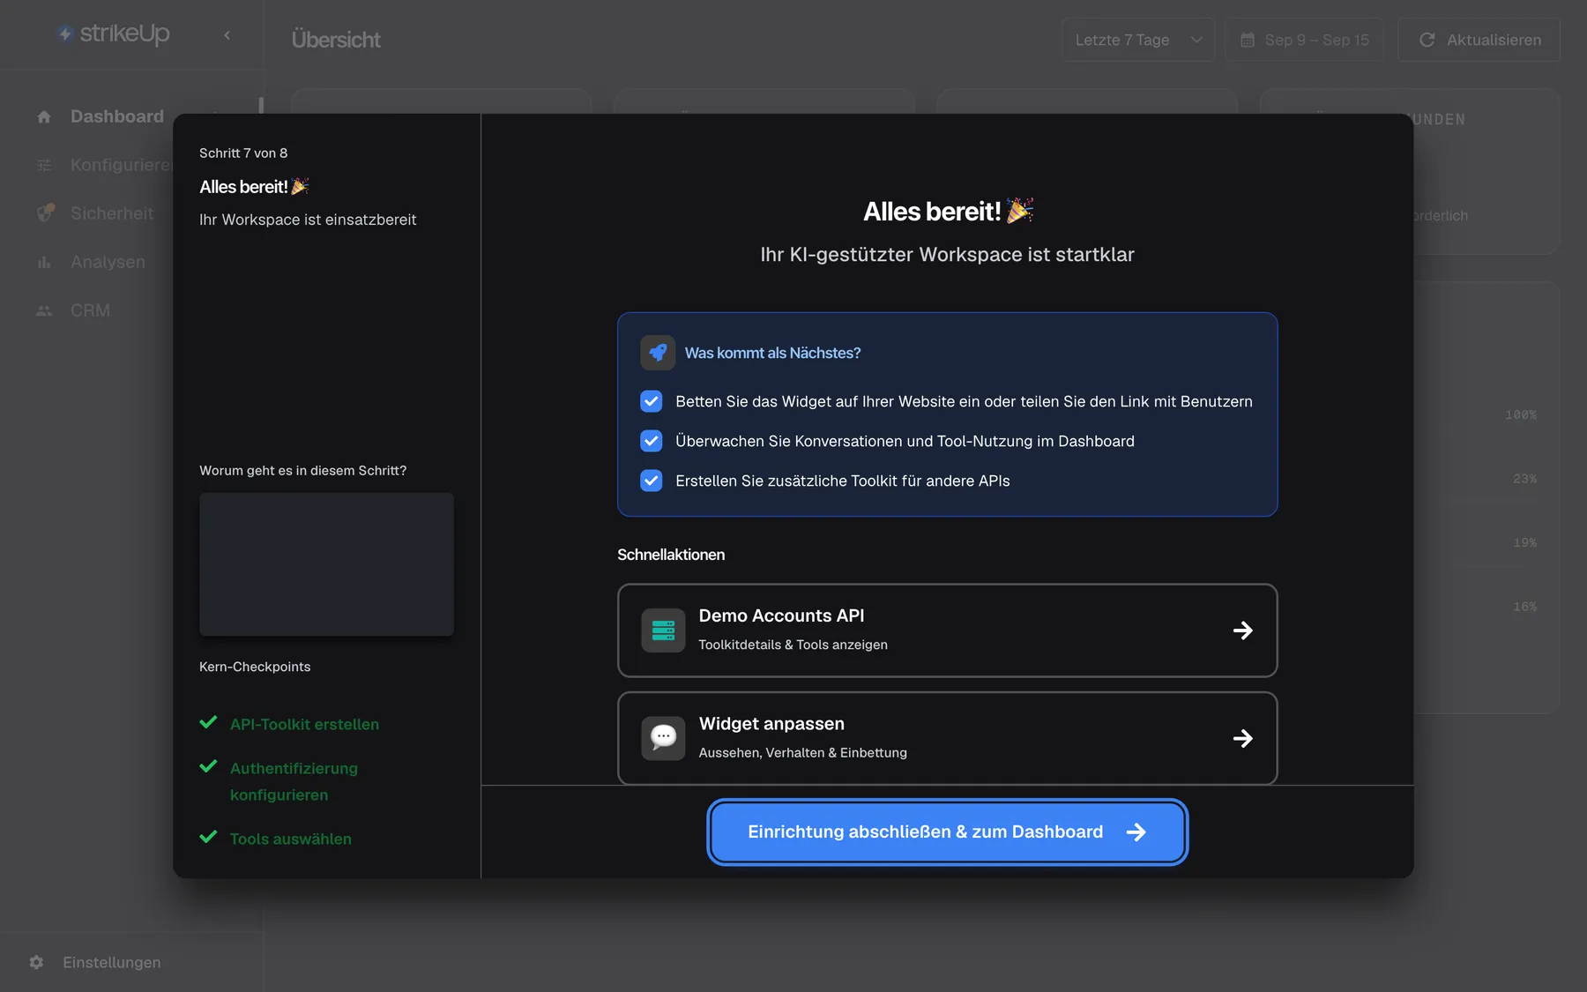Collapse the sidebar with the chevron arrow
Screen dimensions: 1587x992
[227, 35]
